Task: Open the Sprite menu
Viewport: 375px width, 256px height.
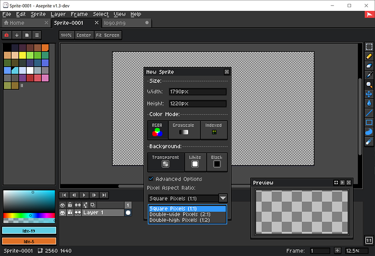Action: coord(38,14)
